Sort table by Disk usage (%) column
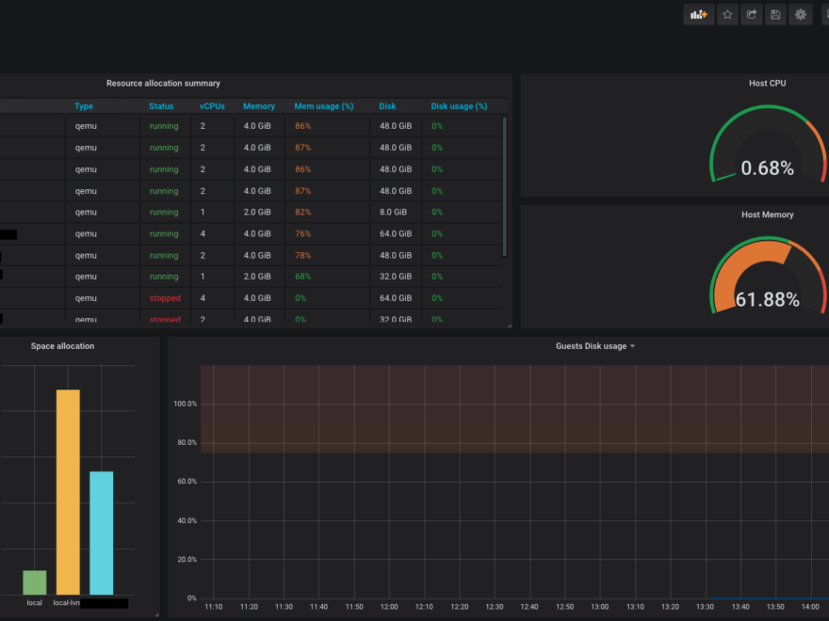The width and height of the screenshot is (829, 621). pos(459,106)
